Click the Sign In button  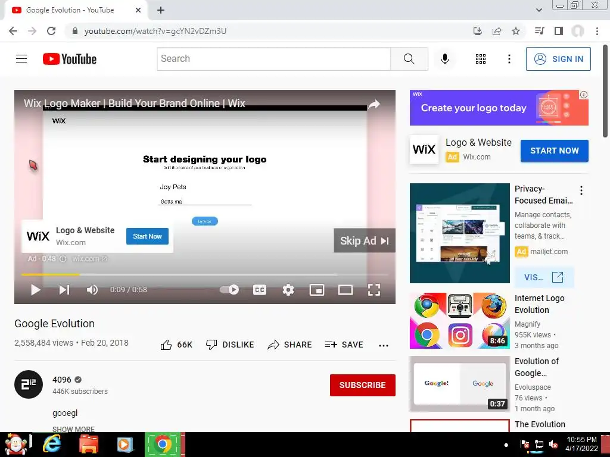coord(558,59)
